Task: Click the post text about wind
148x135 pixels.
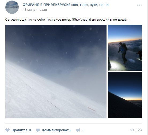Action: click(67, 20)
